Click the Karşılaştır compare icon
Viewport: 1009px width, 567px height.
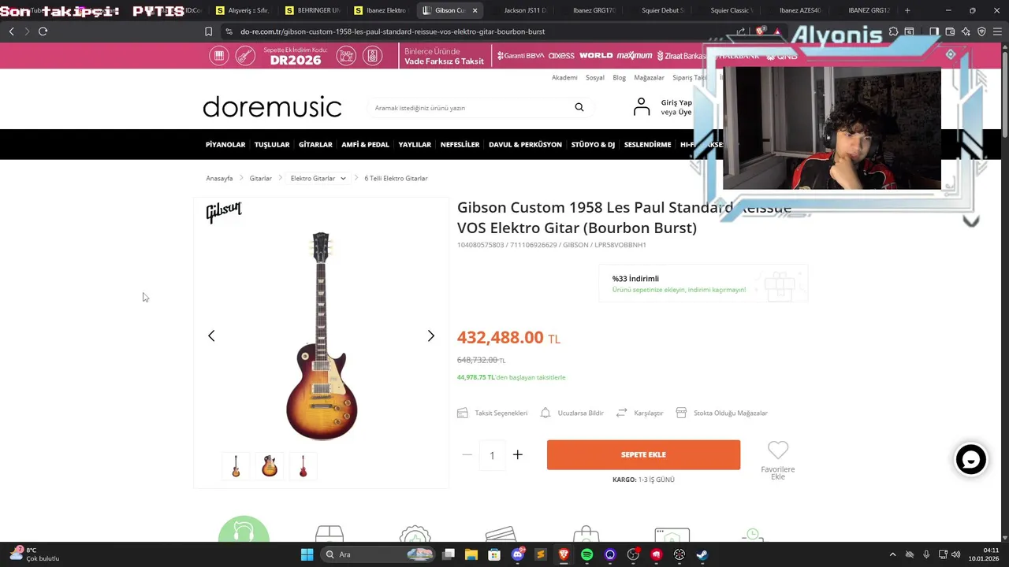pos(622,413)
